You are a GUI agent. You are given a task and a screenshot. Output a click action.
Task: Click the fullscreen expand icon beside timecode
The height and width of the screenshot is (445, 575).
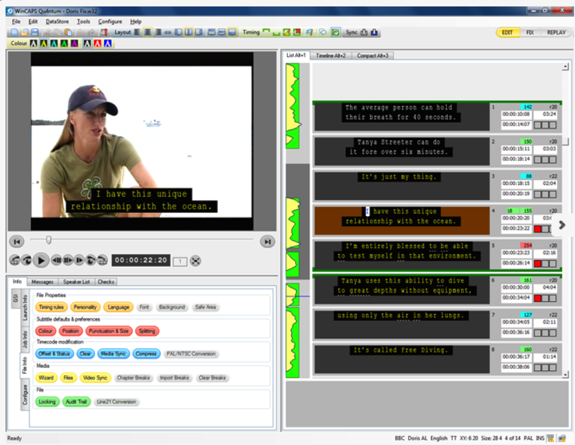196,260
